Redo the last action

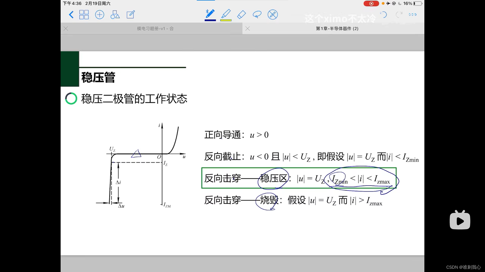399,15
